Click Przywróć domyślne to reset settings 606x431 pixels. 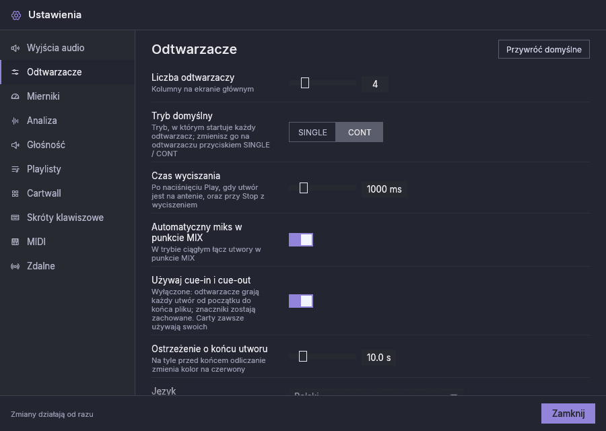pyautogui.click(x=544, y=49)
